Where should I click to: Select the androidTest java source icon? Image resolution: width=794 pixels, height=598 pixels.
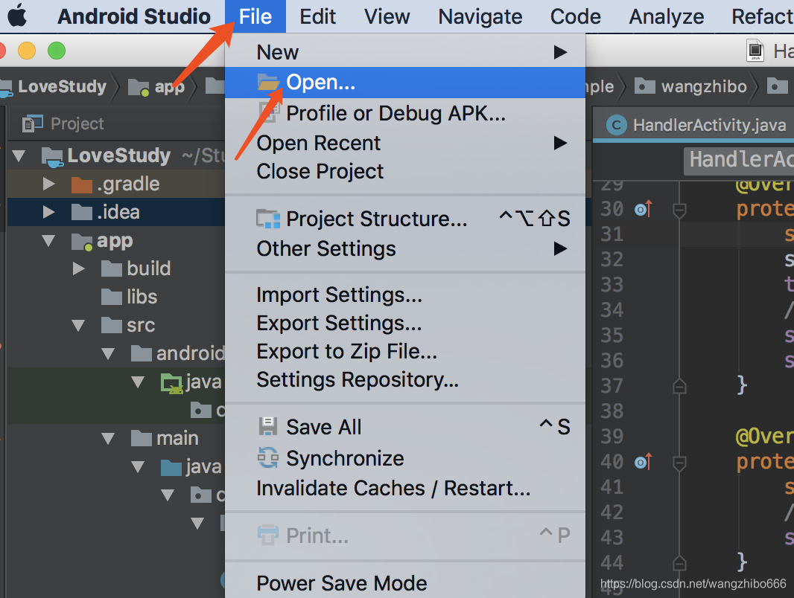point(171,383)
